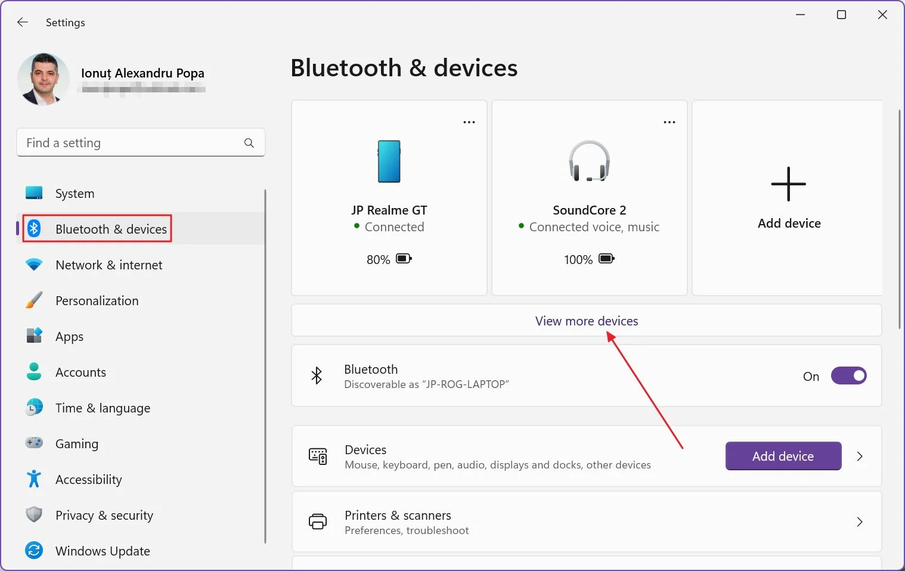The image size is (905, 571).
Task: Close the Settings window
Action: click(882, 15)
